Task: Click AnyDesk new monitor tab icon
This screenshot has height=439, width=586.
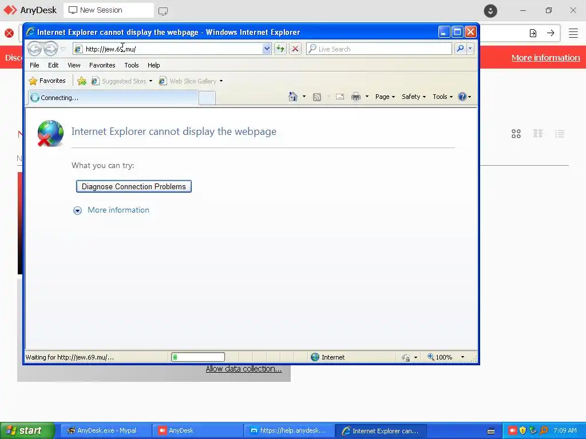Action: pyautogui.click(x=163, y=11)
